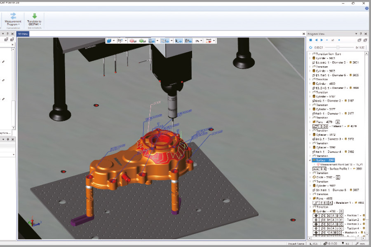Expand the Cylinder - 5001 tree node
The image size is (371, 247).
pyautogui.click(x=310, y=58)
